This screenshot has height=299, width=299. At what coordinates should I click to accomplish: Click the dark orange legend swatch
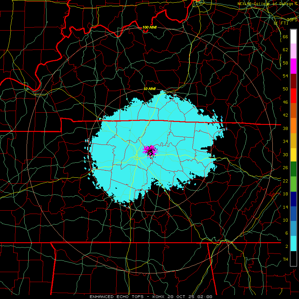293,110
